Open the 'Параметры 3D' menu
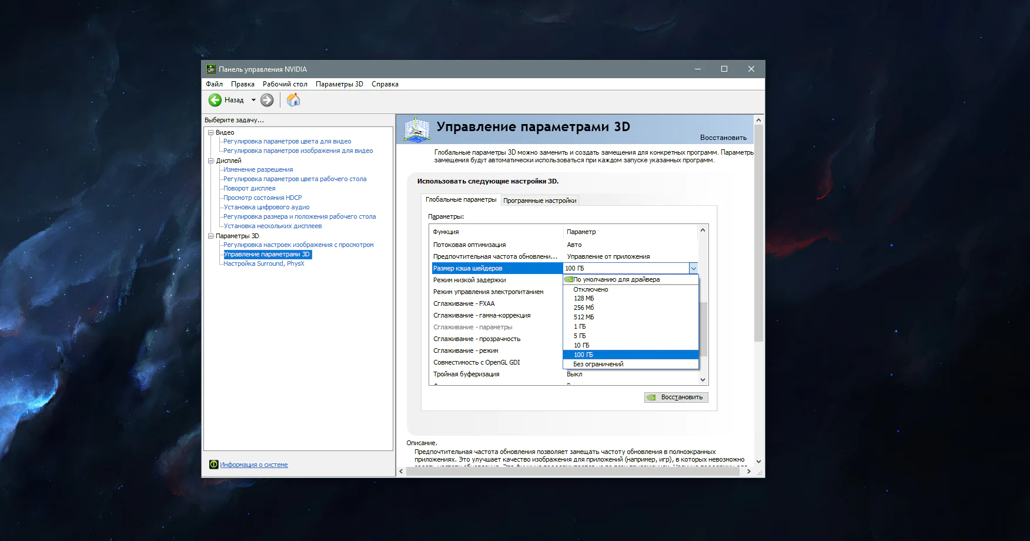The width and height of the screenshot is (1030, 541). click(339, 84)
